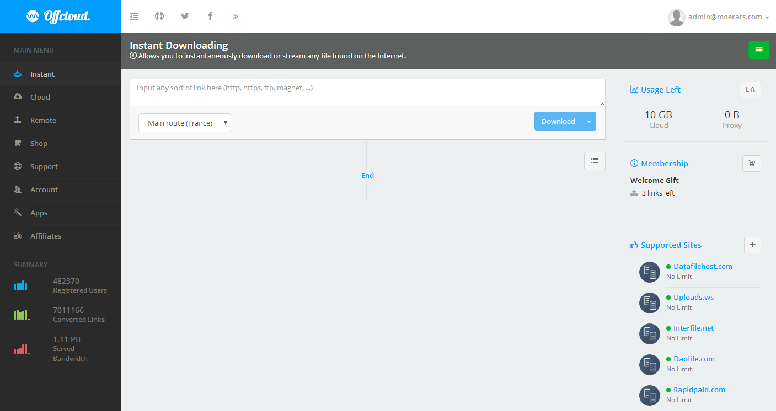Open the Datafilehost.com link
Viewport: 776px width, 411px height.
point(703,266)
